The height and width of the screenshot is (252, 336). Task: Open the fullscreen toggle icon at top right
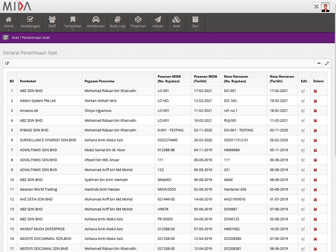(316, 6)
